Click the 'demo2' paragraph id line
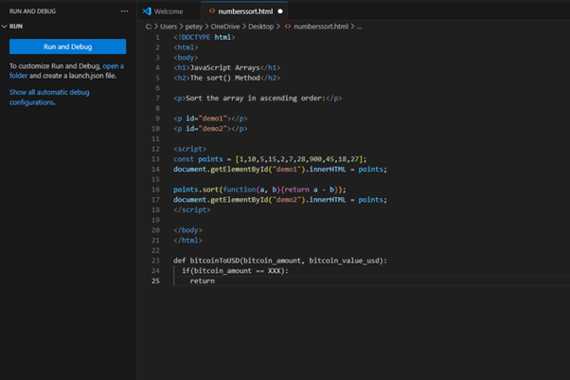This screenshot has width=570, height=380. [210, 129]
